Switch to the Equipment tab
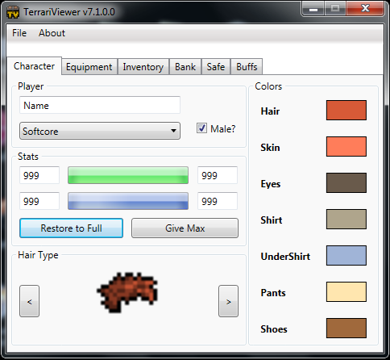Viewport: 390px width, 360px height. [89, 67]
